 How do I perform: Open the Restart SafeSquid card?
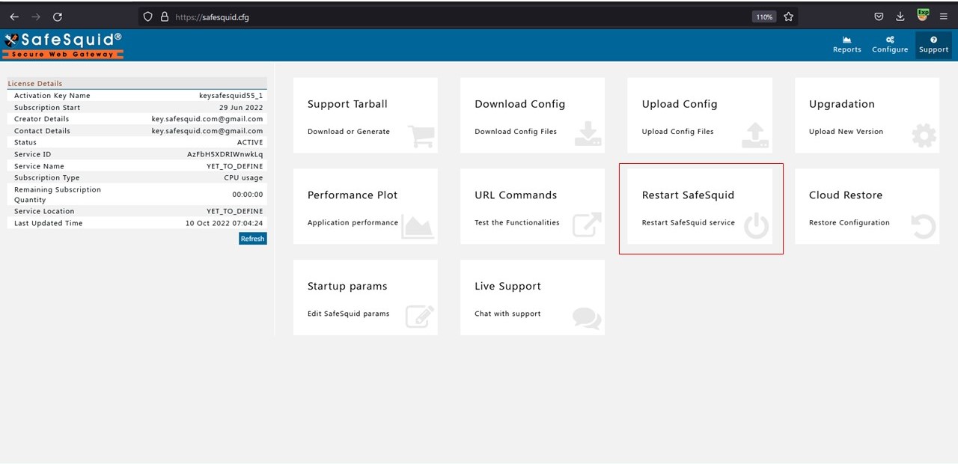point(700,207)
